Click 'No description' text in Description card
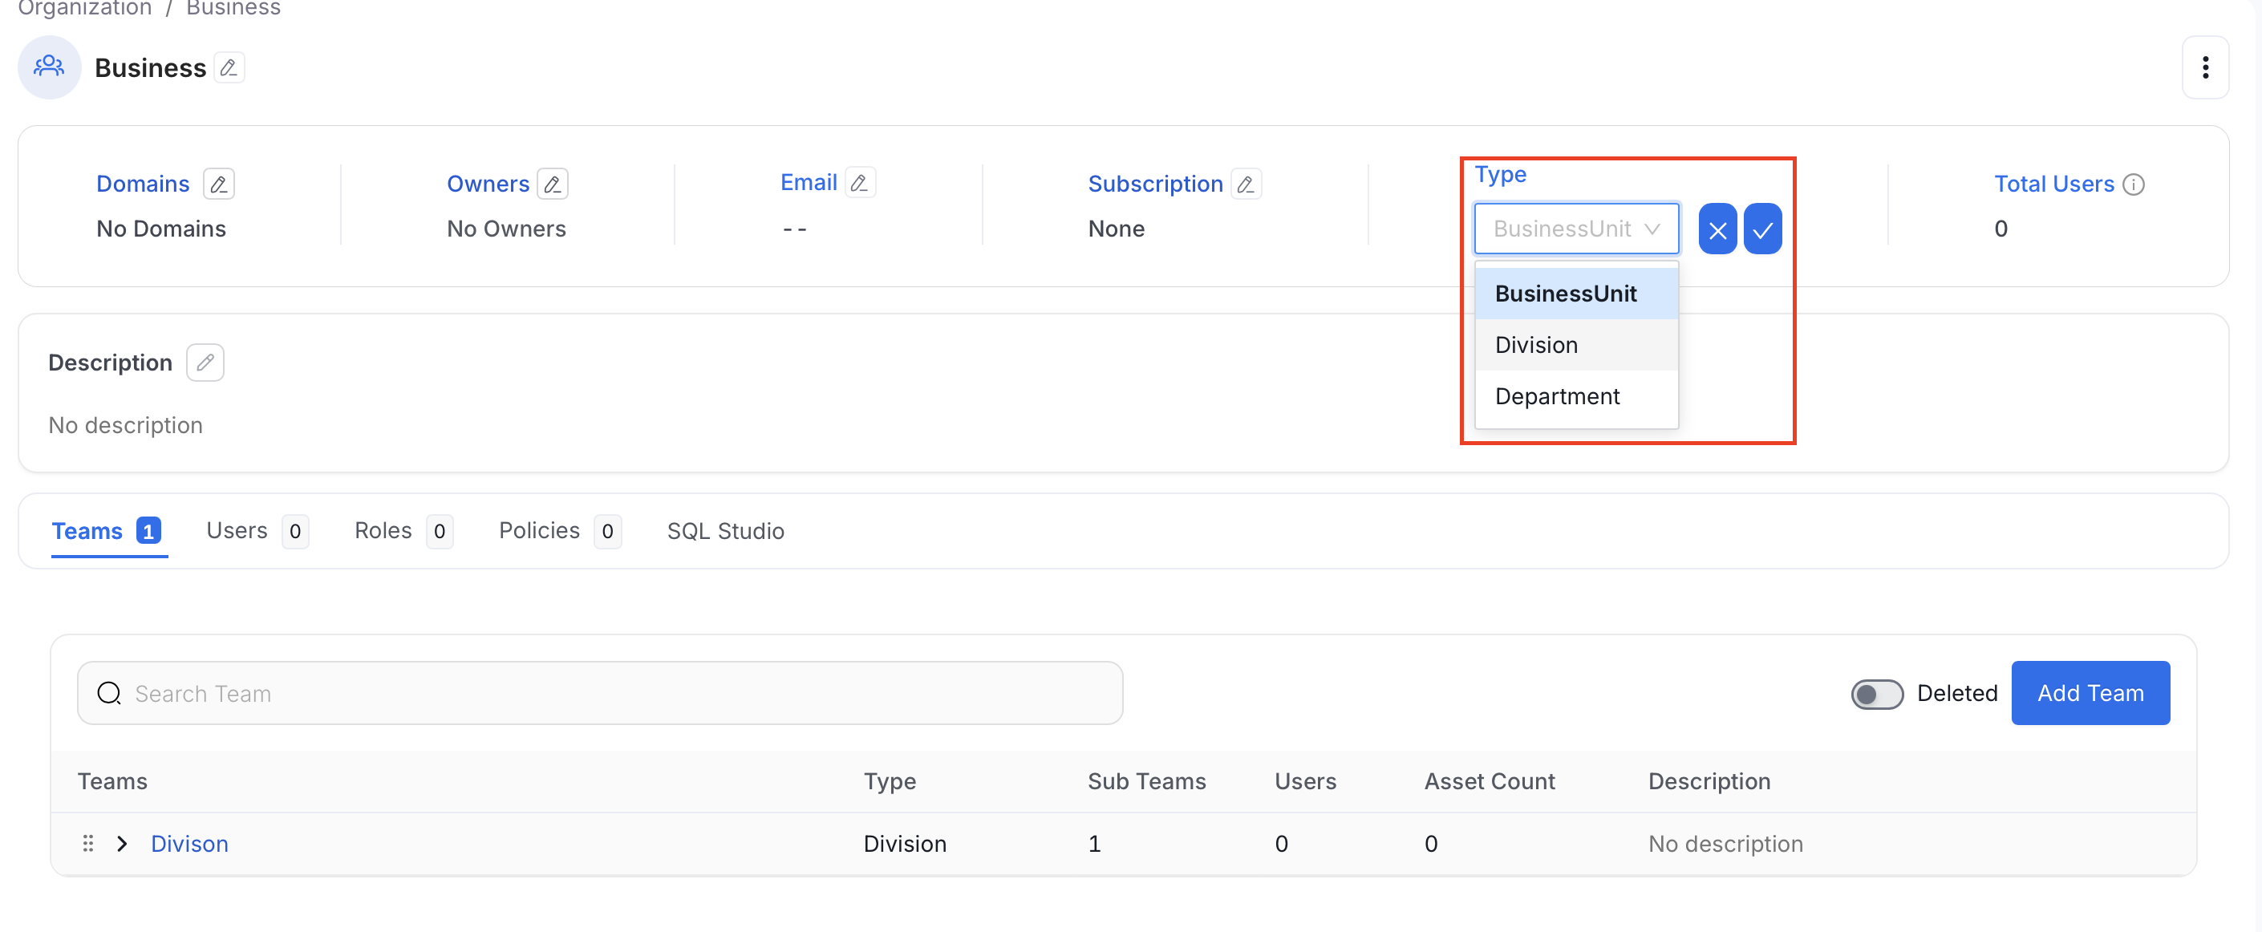 126,425
